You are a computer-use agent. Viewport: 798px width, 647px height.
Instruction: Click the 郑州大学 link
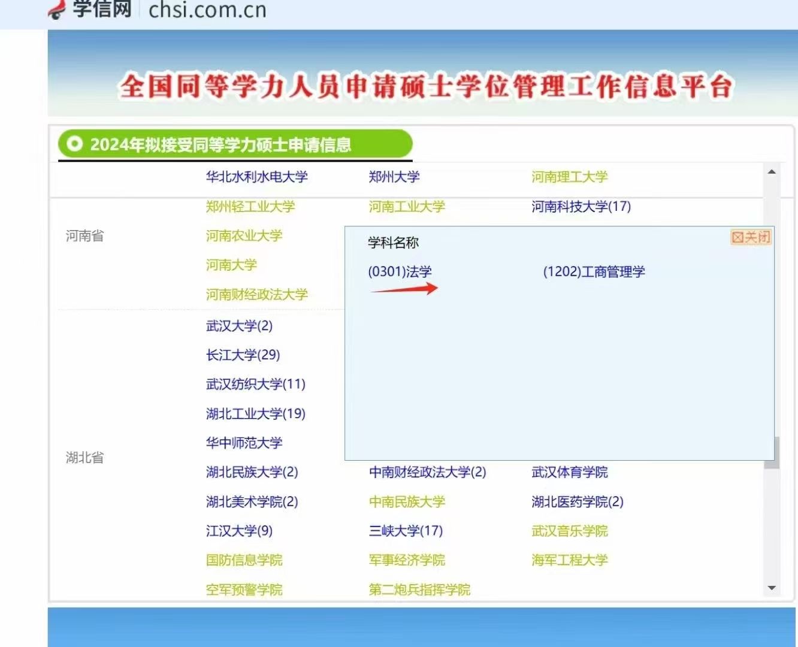[394, 177]
